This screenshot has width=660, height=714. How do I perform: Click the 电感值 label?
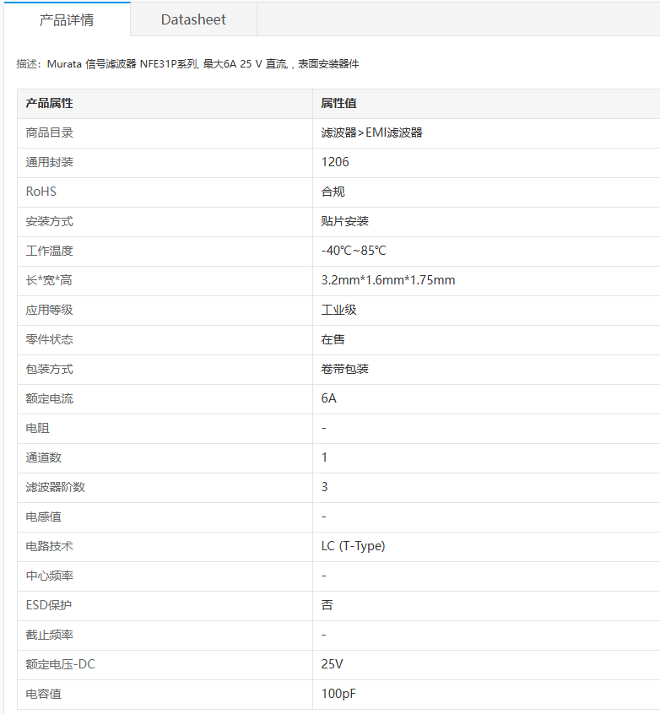click(x=43, y=517)
